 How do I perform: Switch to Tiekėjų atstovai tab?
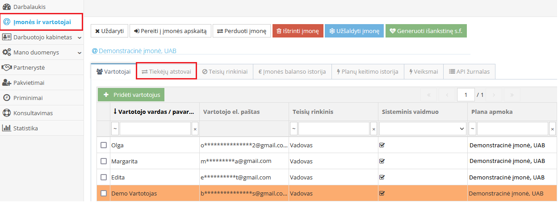point(166,71)
